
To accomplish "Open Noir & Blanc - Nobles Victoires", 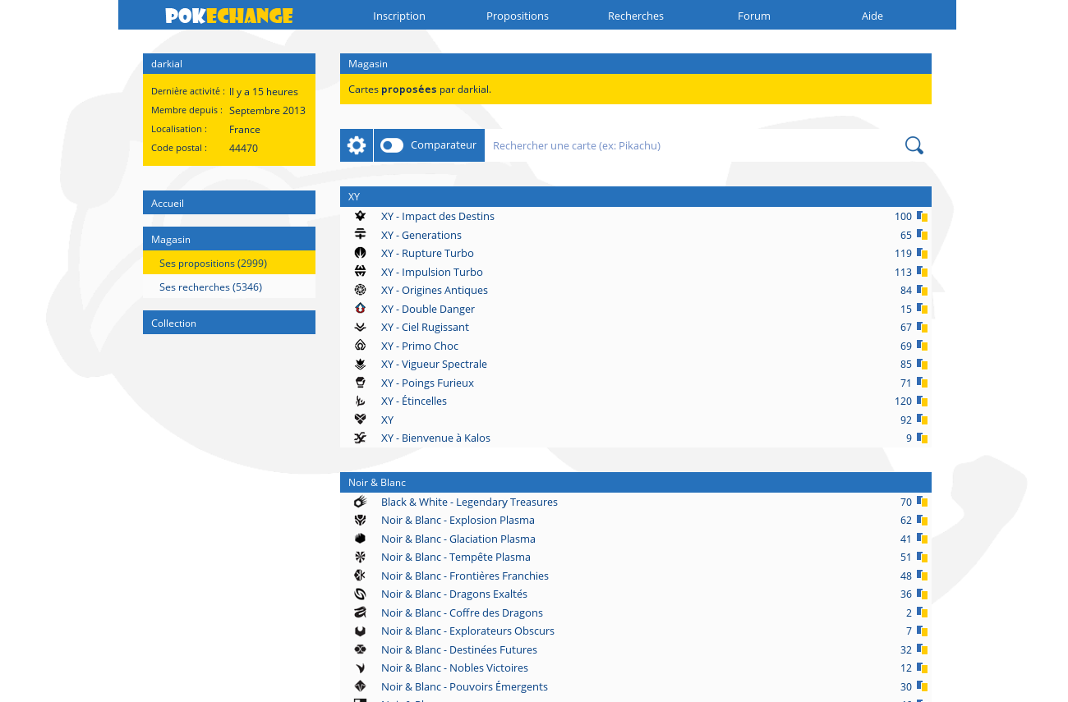I will click(454, 668).
